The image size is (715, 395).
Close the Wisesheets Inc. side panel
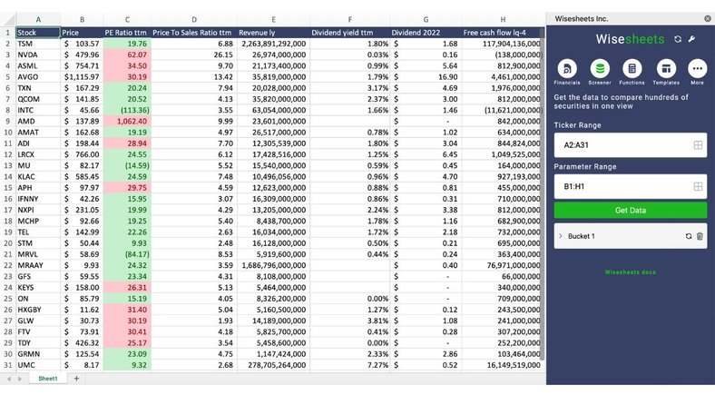[707, 19]
